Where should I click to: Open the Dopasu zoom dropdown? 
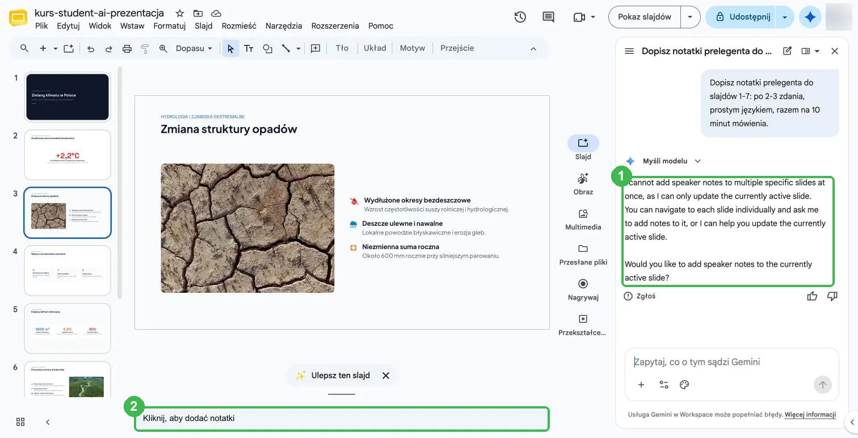pos(194,49)
